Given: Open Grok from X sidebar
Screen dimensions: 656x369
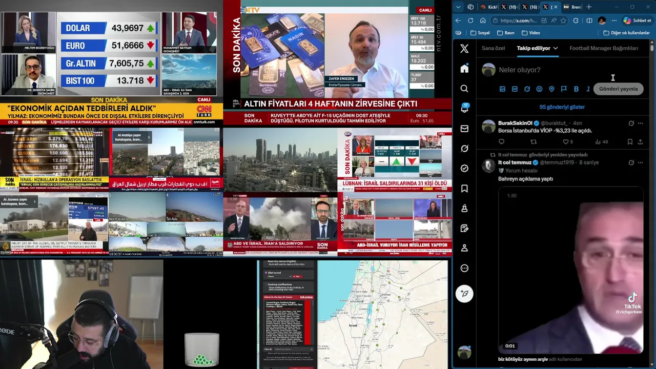Looking at the screenshot, I should coord(464,149).
